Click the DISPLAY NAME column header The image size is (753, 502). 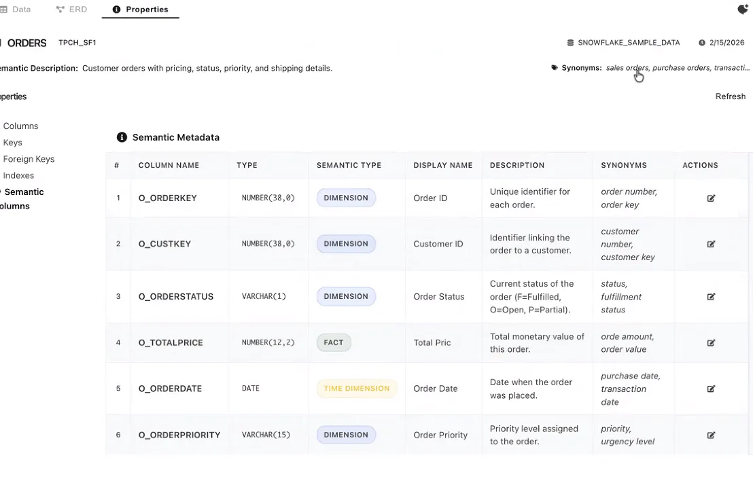tap(443, 165)
